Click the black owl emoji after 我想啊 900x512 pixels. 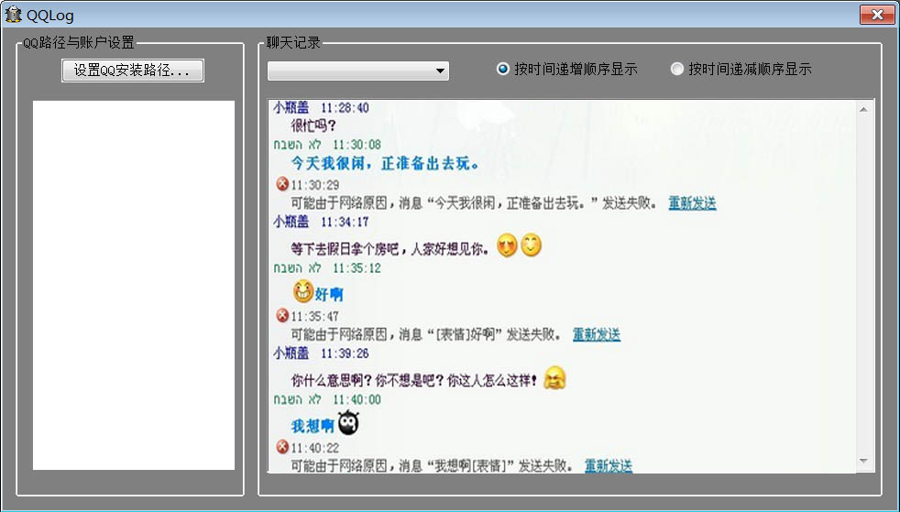coord(348,423)
